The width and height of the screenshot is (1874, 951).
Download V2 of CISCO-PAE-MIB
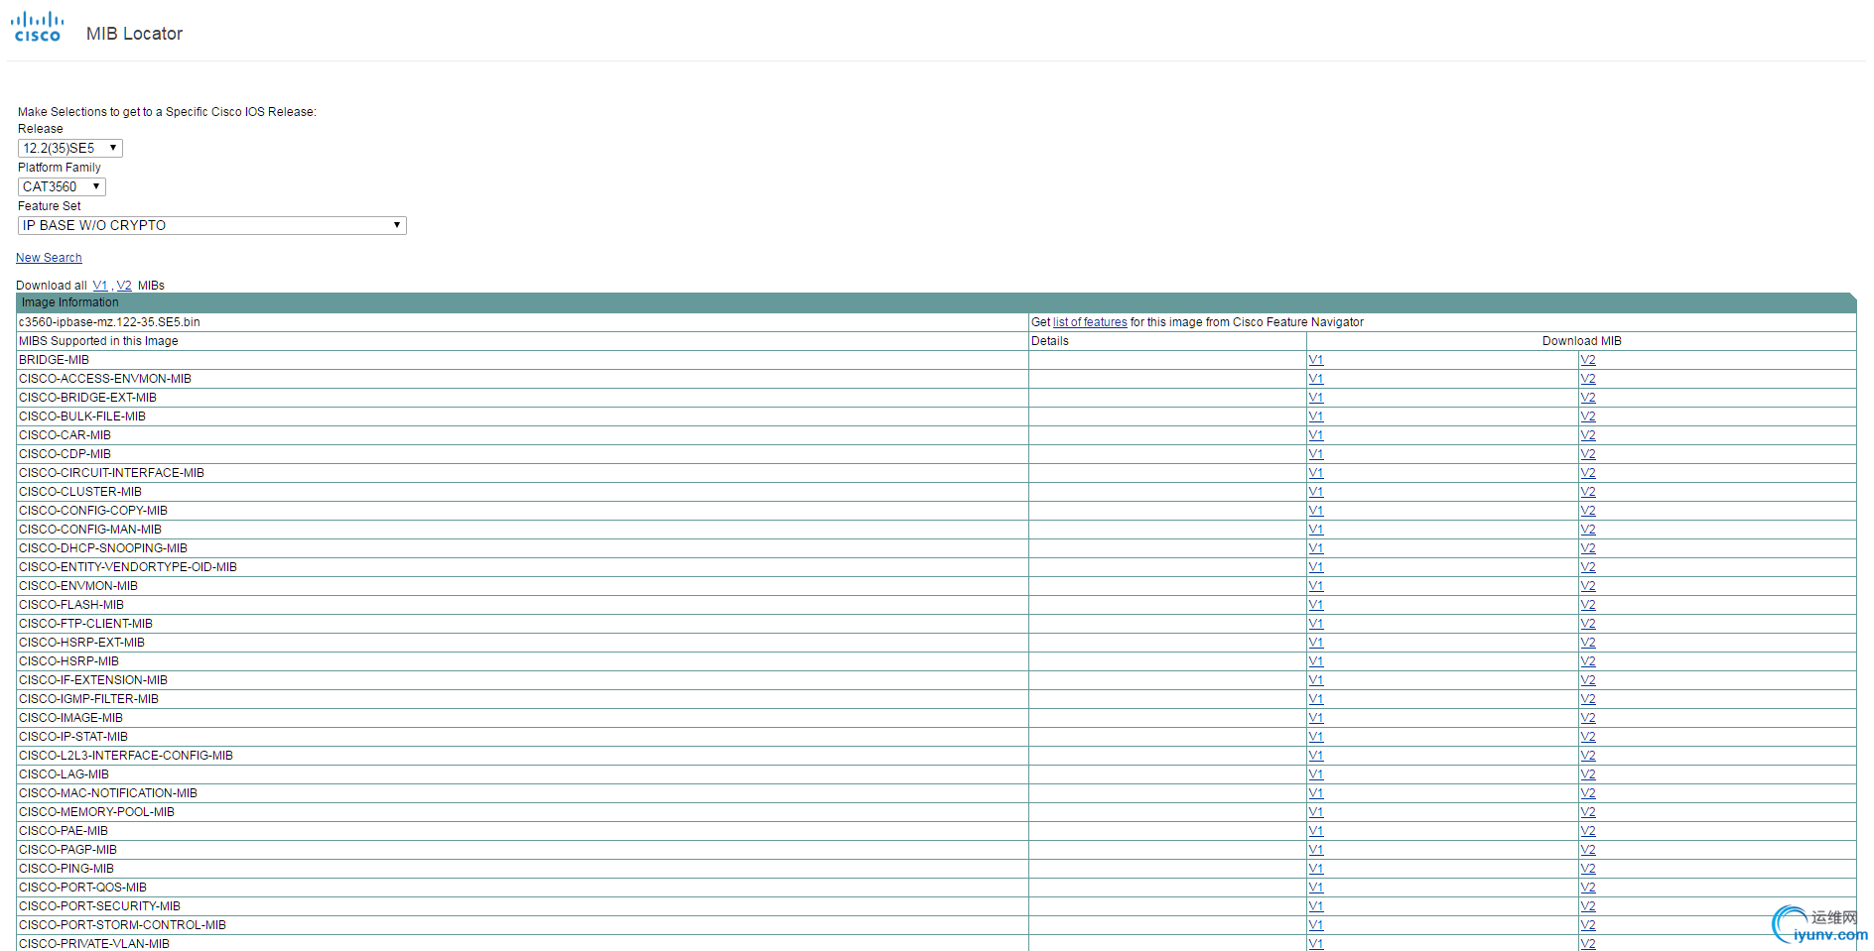(x=1588, y=831)
